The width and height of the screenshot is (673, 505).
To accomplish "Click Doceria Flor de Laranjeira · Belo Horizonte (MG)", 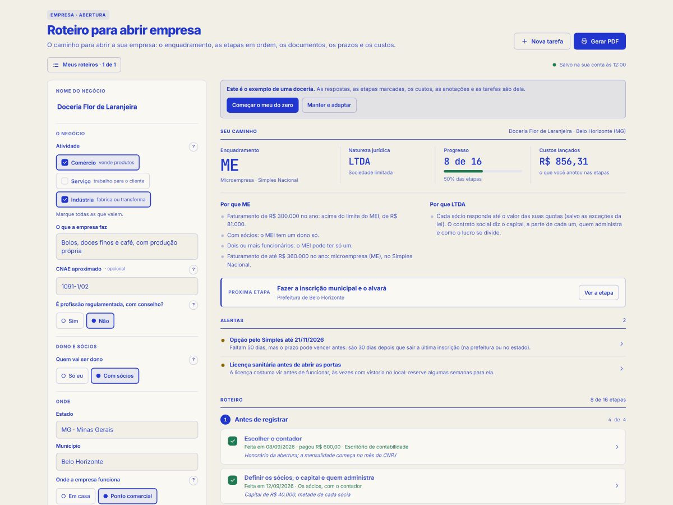I will [x=567, y=131].
